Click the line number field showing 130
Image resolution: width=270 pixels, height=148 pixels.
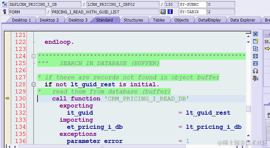(x=171, y=4)
